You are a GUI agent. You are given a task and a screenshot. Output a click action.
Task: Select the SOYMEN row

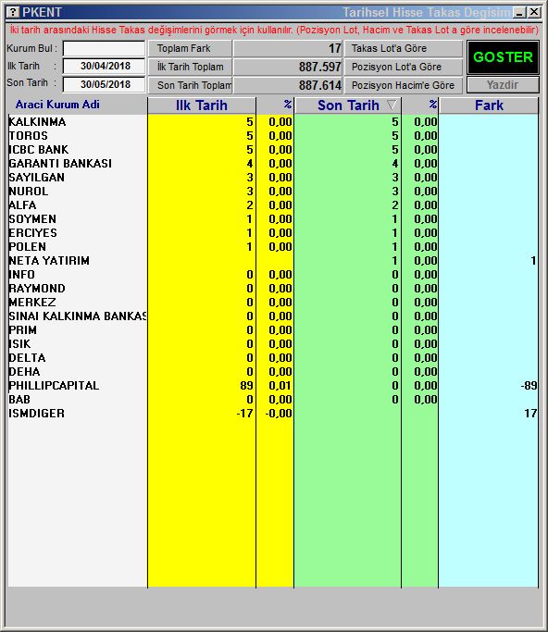click(x=273, y=219)
